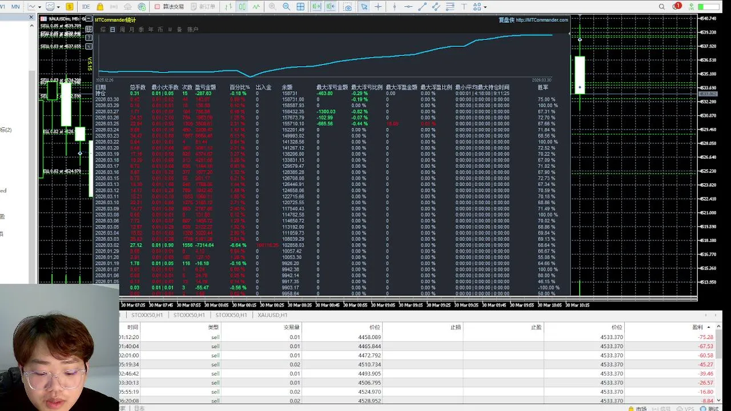The image size is (731, 411).
Task: Open the shapes objects icon
Action: point(477,7)
